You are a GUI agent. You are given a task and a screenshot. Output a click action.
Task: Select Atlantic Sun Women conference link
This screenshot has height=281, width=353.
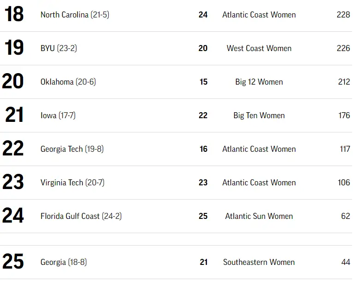259,216
